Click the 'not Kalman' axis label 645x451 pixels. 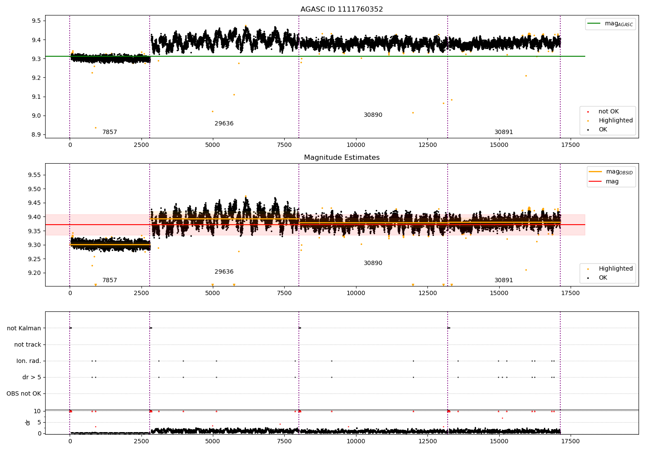(x=24, y=329)
